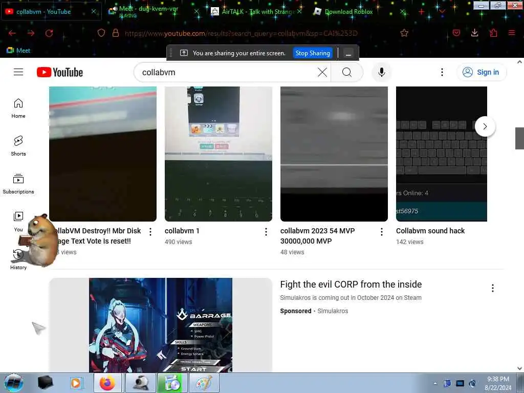Show next shorts with right arrow
524x393 pixels.
pos(485,126)
